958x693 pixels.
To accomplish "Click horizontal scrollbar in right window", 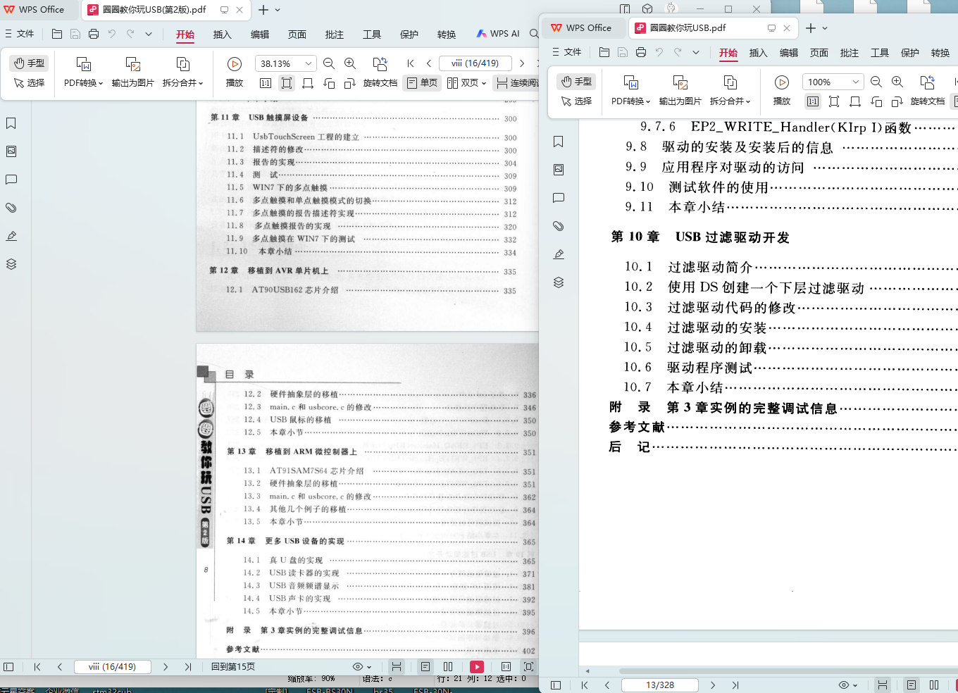I will tap(788, 670).
